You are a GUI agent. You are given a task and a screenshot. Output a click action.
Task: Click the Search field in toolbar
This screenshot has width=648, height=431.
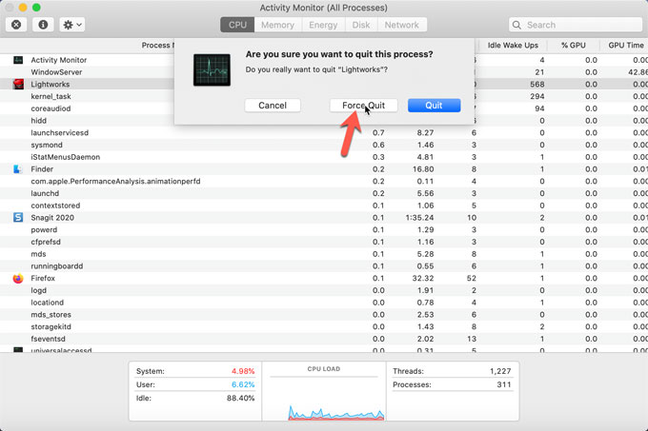pyautogui.click(x=573, y=25)
